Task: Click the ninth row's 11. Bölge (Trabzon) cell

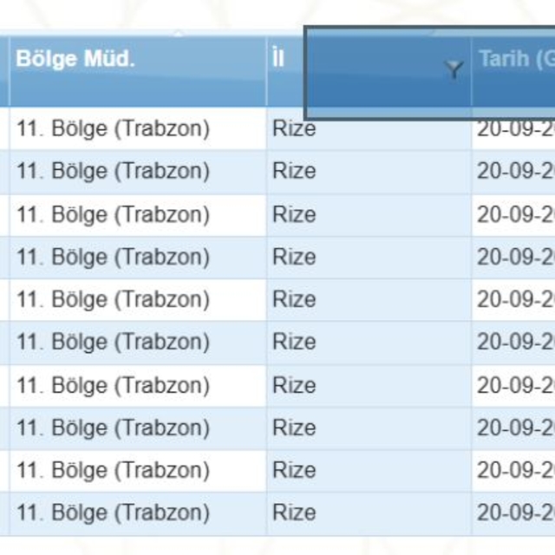Action: (x=113, y=470)
